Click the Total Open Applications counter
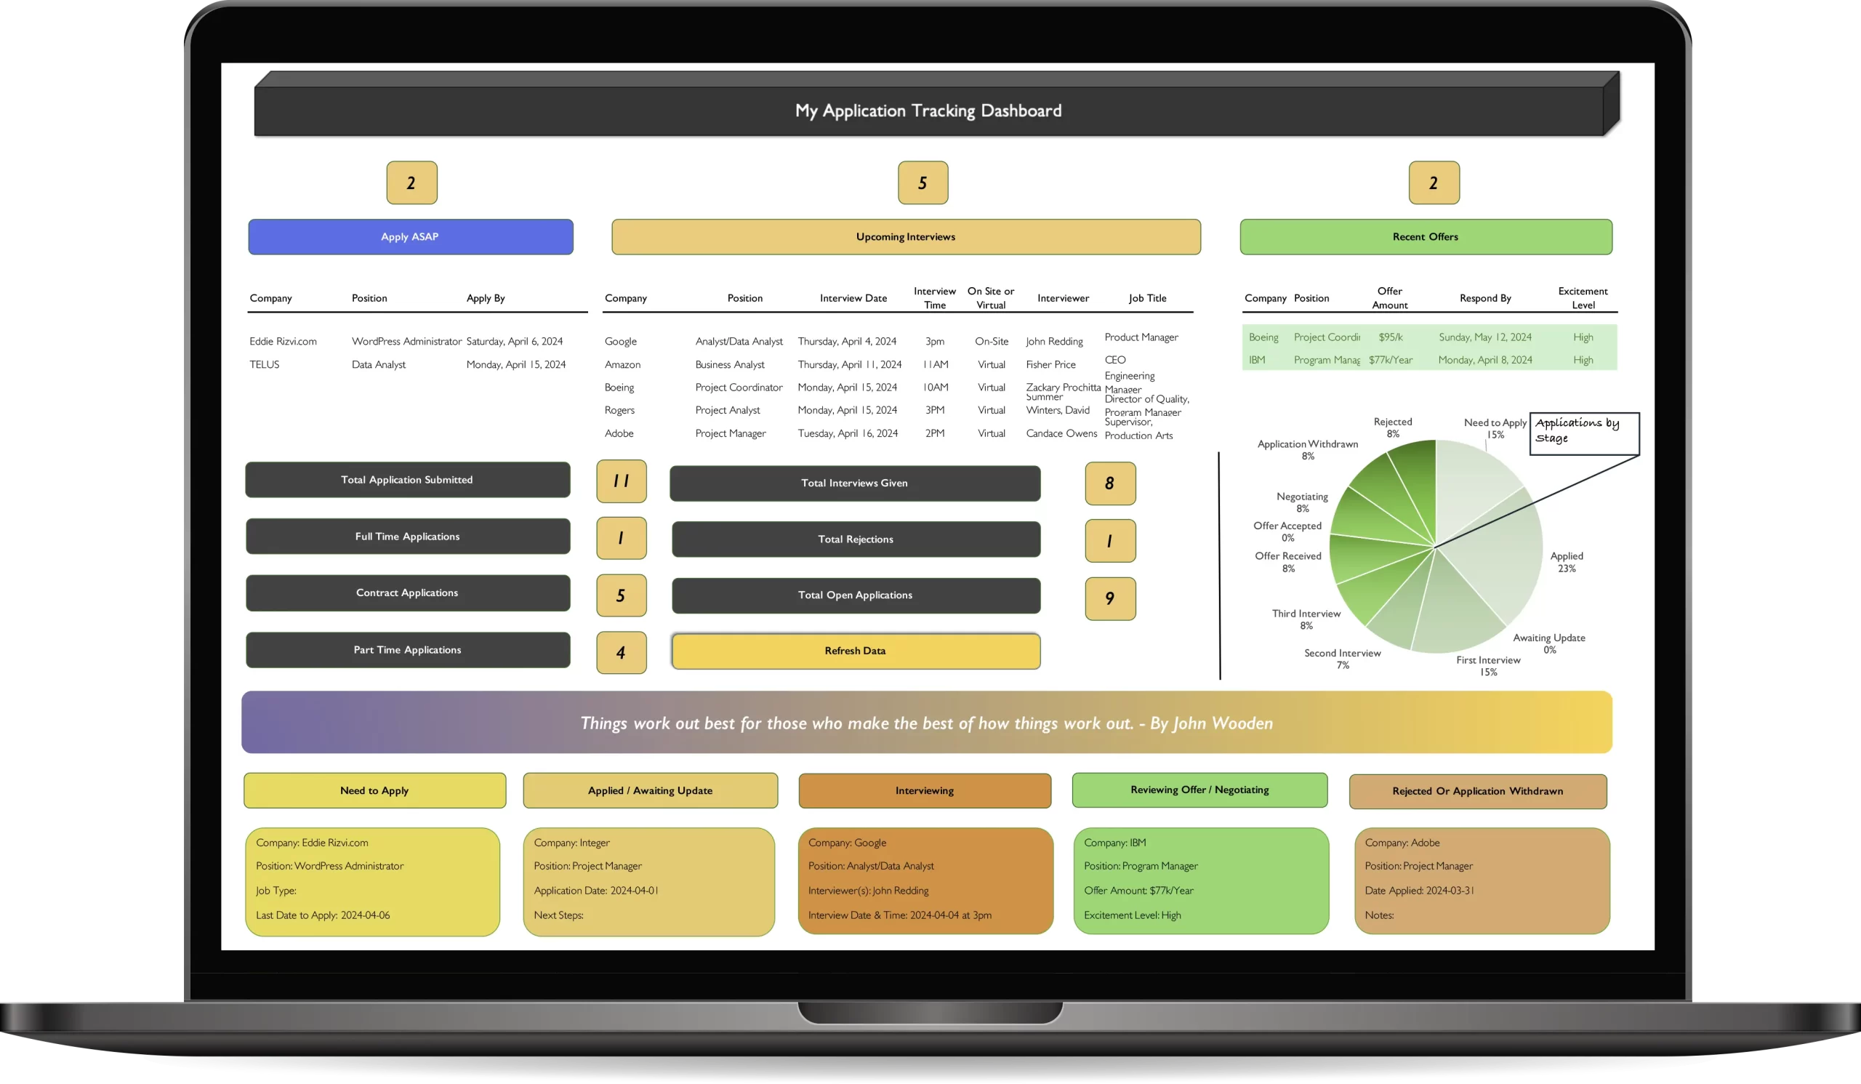Viewport: 1861px width, 1084px height. (x=1108, y=596)
